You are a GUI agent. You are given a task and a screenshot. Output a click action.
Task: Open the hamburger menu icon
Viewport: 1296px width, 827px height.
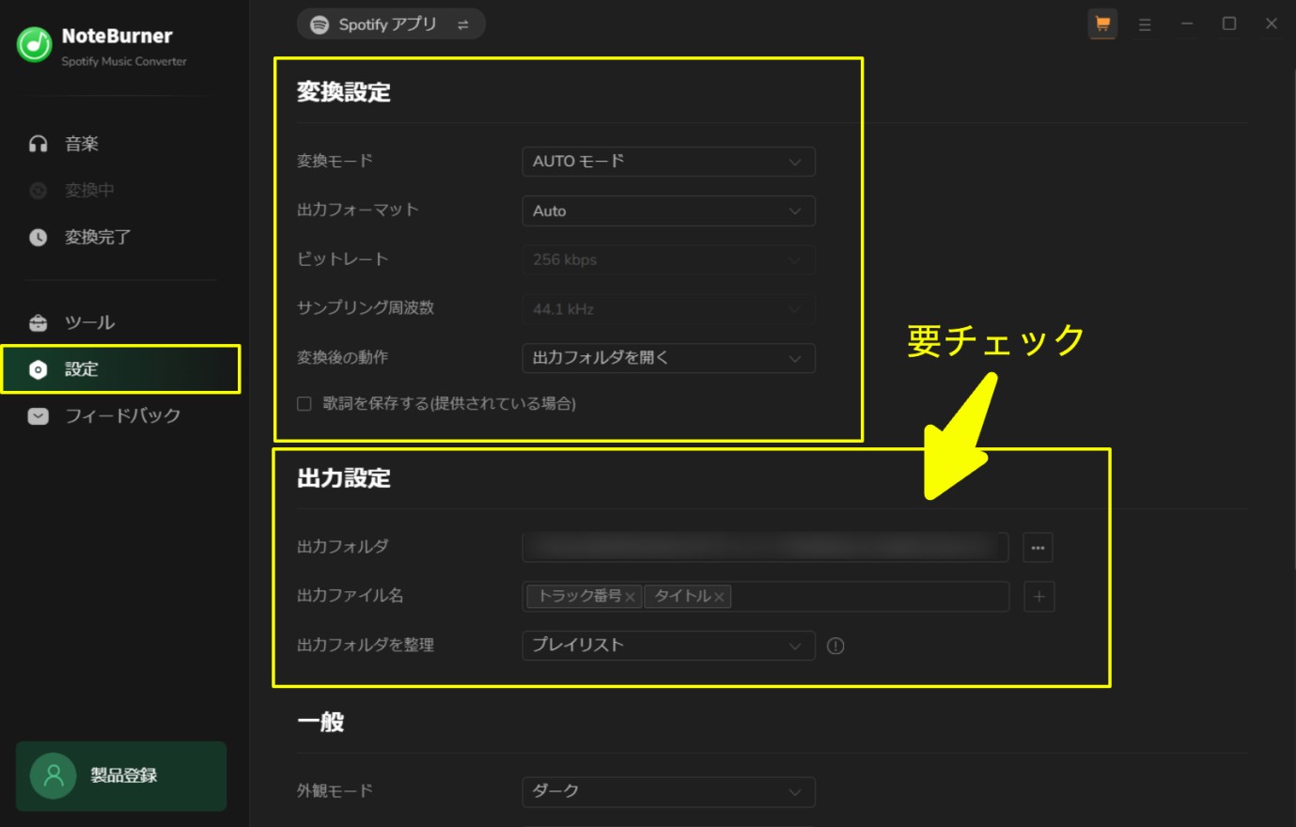click(x=1145, y=25)
